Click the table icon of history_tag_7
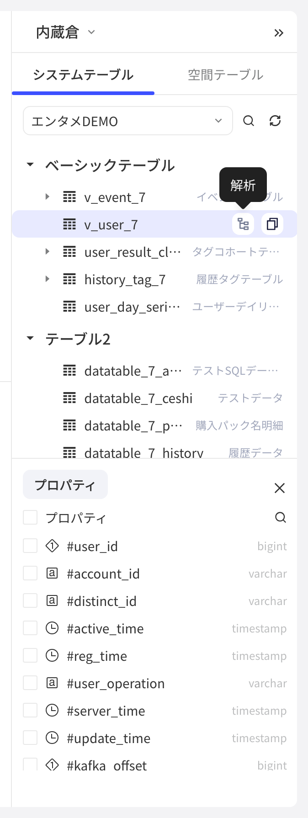Screen dimensions: 308x818 click(x=69, y=279)
